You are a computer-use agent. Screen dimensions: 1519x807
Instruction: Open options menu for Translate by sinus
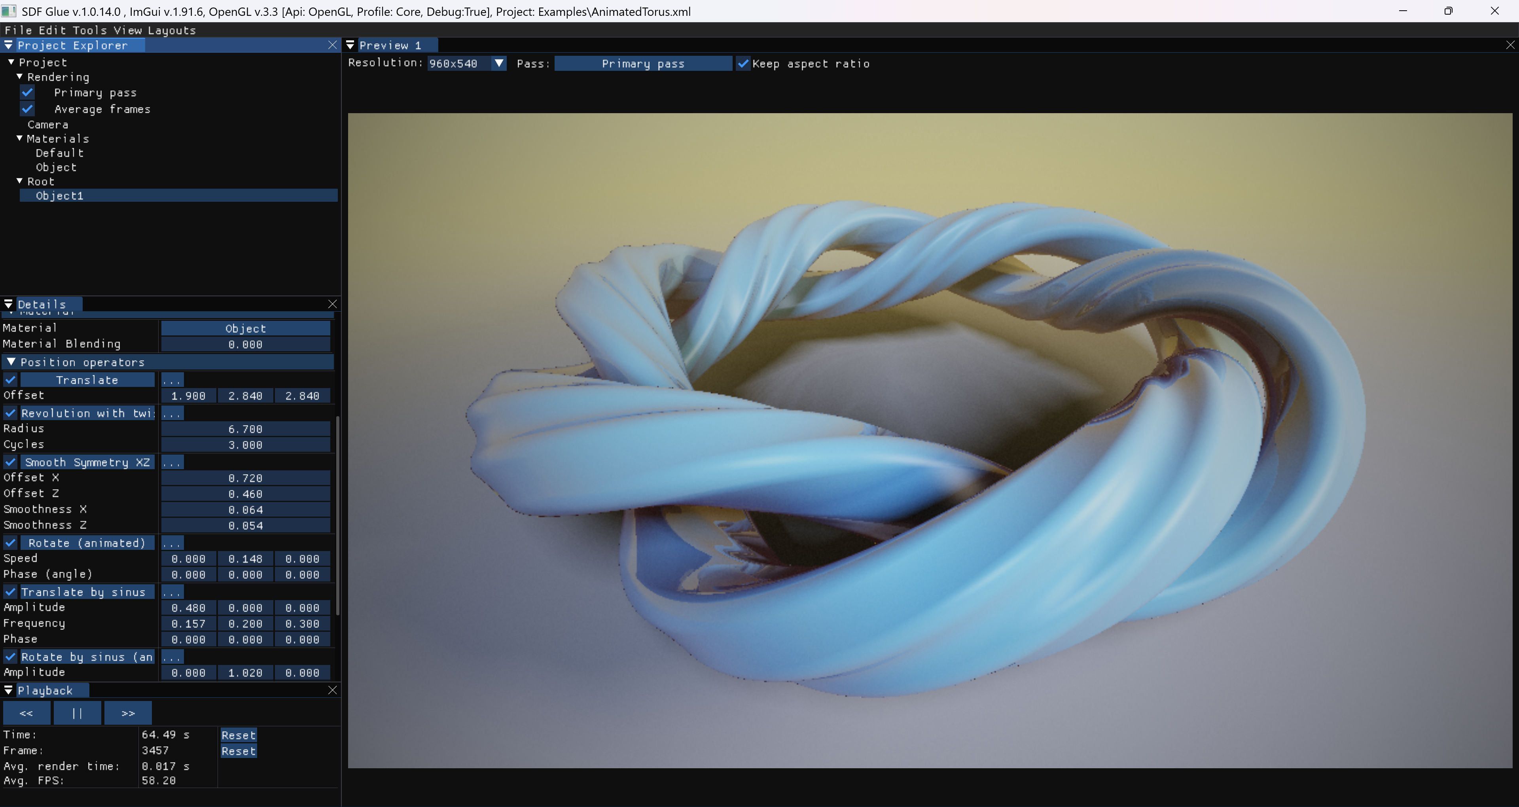pos(172,592)
